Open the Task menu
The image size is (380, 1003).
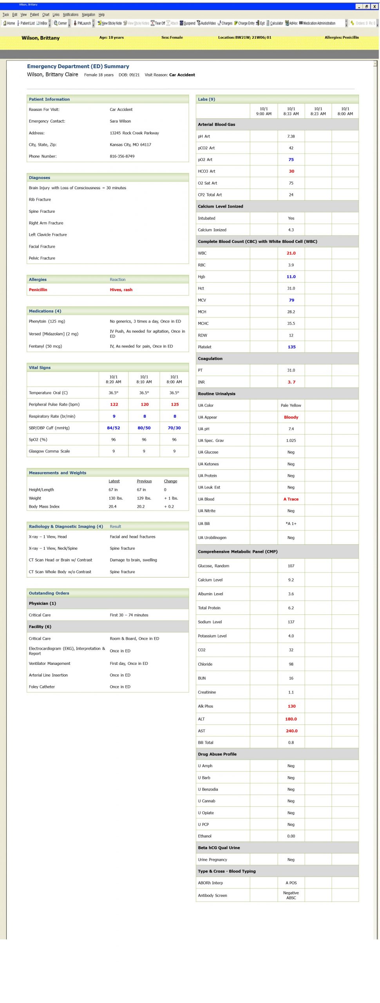5,14
